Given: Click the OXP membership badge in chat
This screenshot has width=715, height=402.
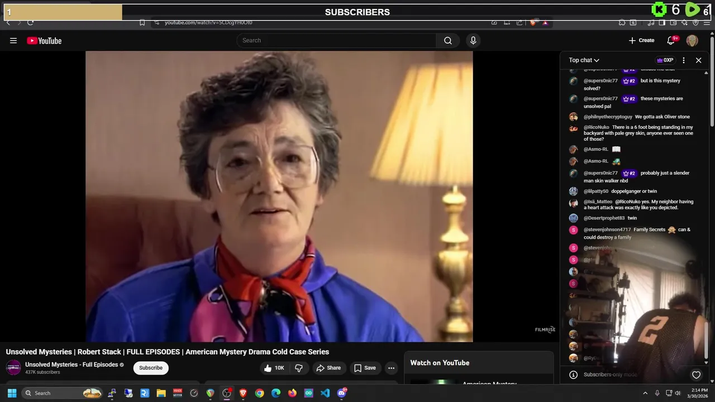Looking at the screenshot, I should click(x=665, y=60).
